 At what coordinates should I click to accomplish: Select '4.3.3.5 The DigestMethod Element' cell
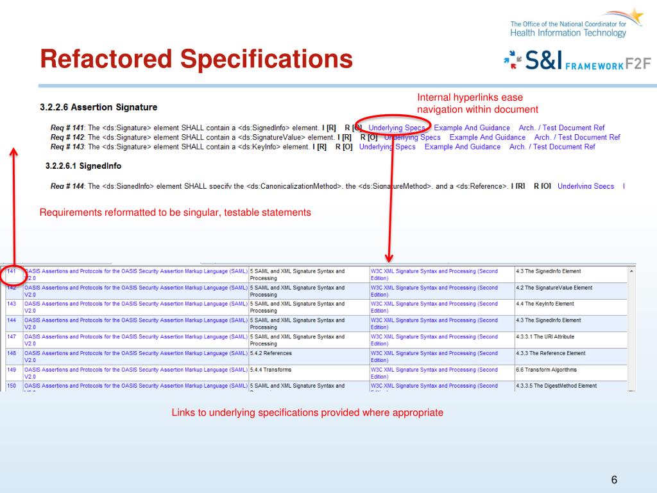pos(570,386)
